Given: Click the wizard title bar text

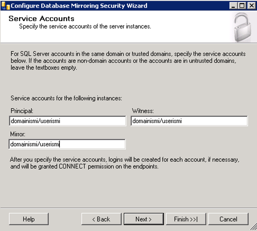Looking at the screenshot, I should [x=79, y=6].
